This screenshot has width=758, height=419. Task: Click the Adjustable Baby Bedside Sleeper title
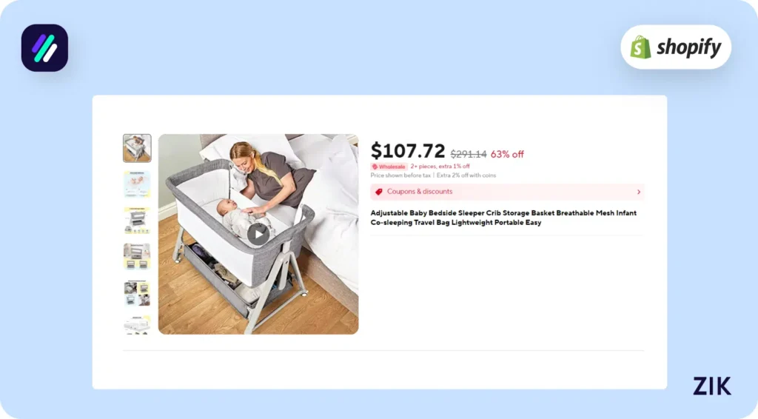(503, 218)
